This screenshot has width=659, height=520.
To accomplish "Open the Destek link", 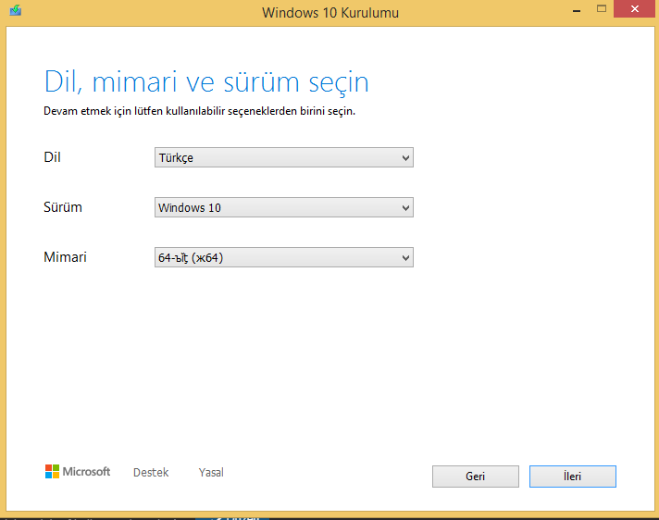I will click(x=151, y=473).
